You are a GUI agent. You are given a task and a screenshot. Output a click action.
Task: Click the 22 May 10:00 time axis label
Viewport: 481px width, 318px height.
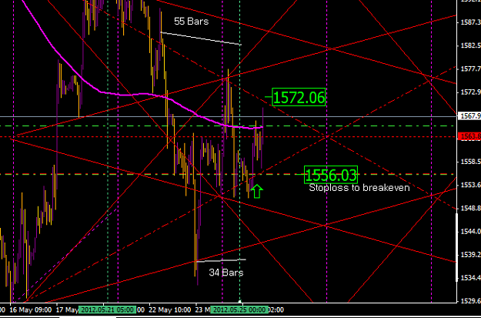tap(170, 310)
